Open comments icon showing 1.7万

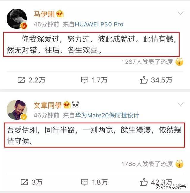coord(85,80)
